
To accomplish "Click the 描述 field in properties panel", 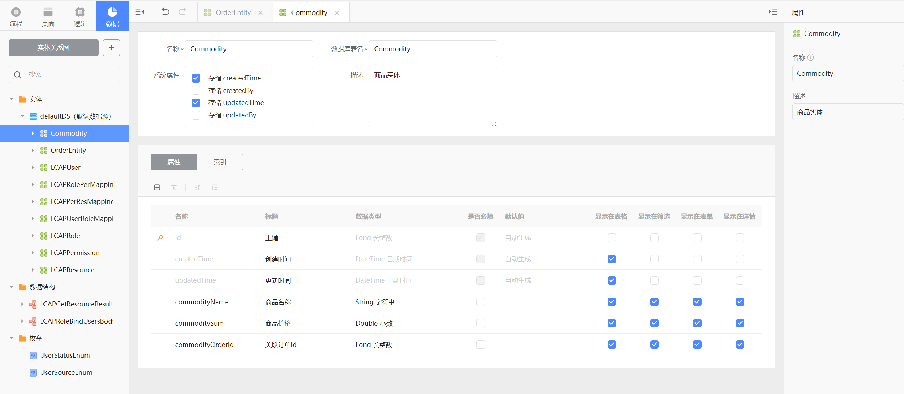I will [x=848, y=112].
